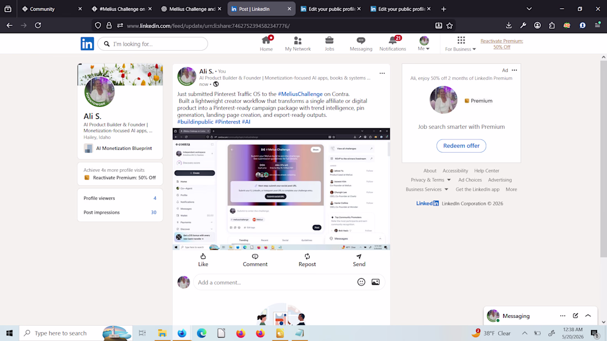This screenshot has width=607, height=341.
Task: Open the ad's three-dot options menu
Action: [x=514, y=70]
